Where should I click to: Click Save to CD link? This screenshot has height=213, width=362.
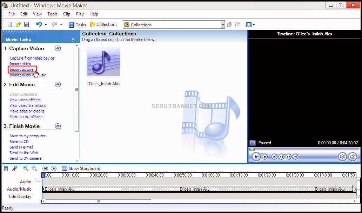pyautogui.click(x=19, y=142)
